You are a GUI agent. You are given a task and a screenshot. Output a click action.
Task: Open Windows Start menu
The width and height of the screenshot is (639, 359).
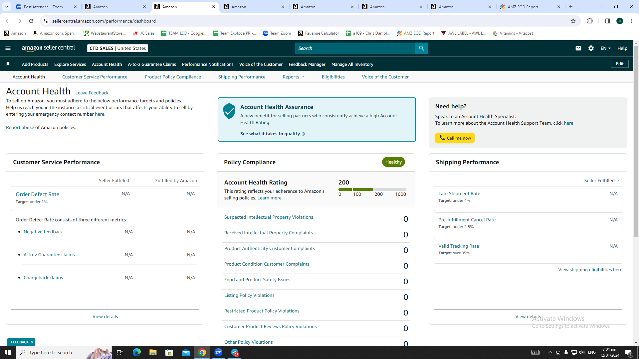8,352
